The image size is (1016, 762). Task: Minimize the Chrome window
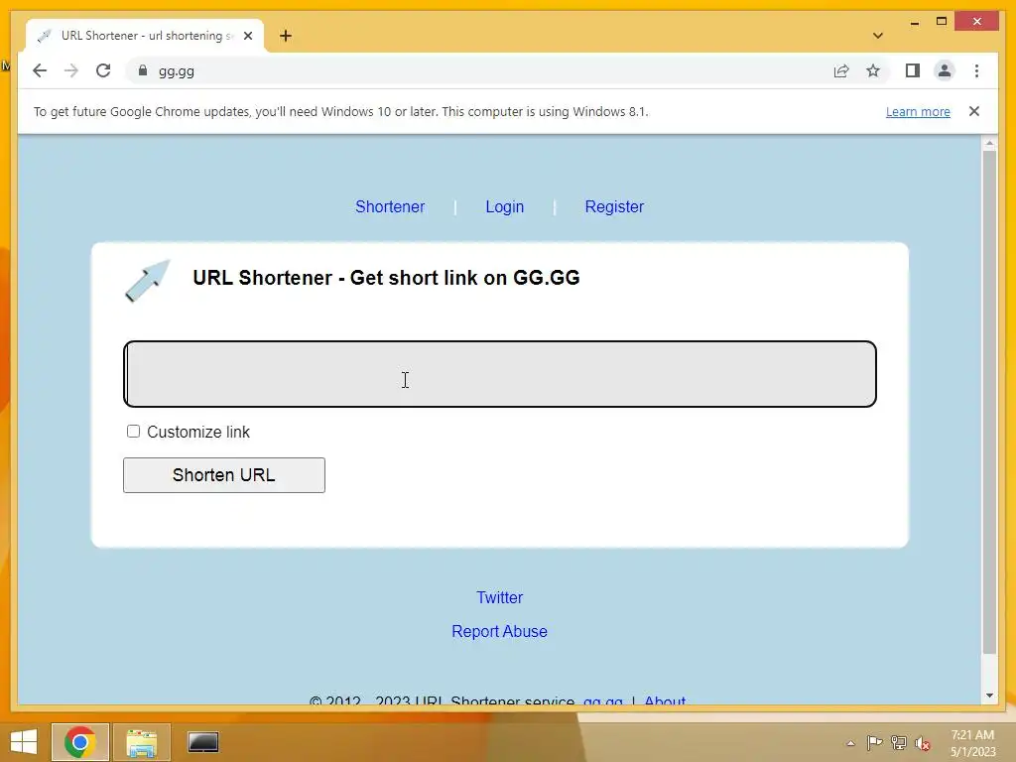pyautogui.click(x=914, y=22)
